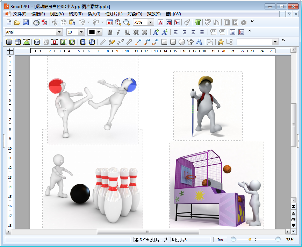Select the freehand pencil drawing tool
The height and width of the screenshot is (247, 302).
(112, 42)
